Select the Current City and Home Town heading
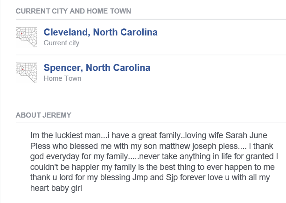Screen dimensions: 286x203 click(73, 11)
